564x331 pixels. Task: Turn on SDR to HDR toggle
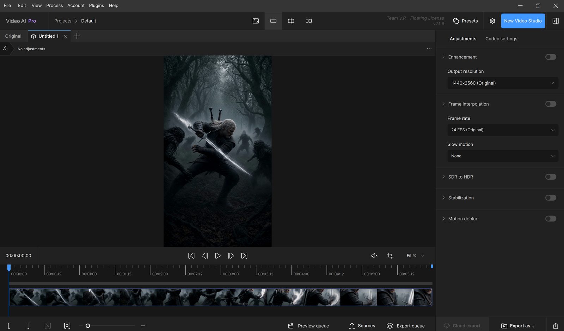point(551,177)
